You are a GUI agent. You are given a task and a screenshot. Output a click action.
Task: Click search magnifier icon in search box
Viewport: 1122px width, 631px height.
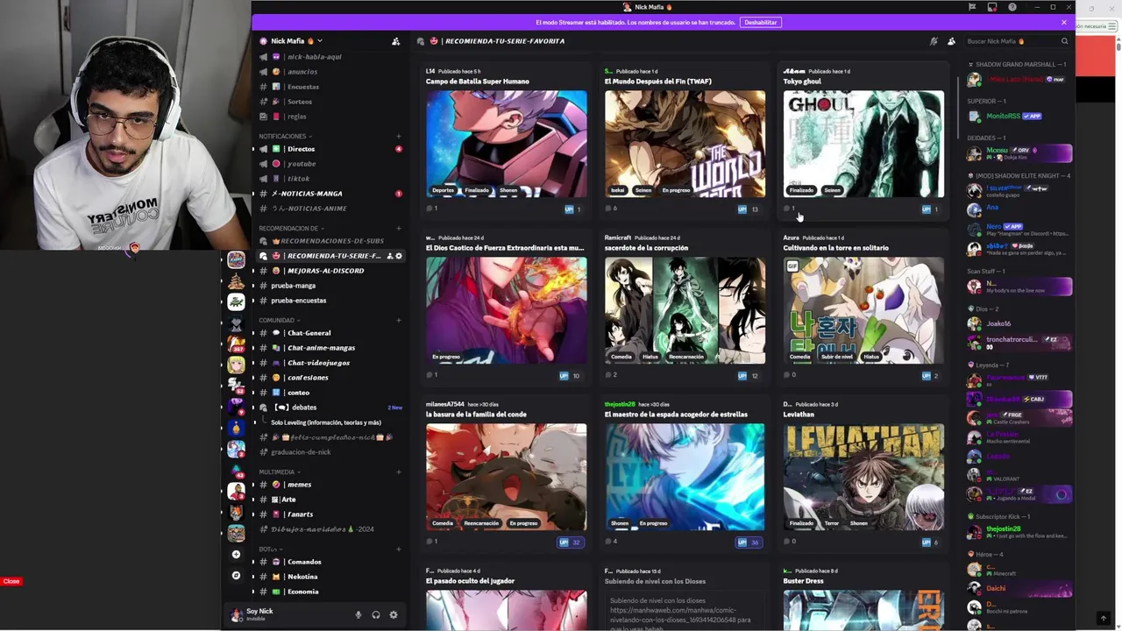coord(1065,41)
